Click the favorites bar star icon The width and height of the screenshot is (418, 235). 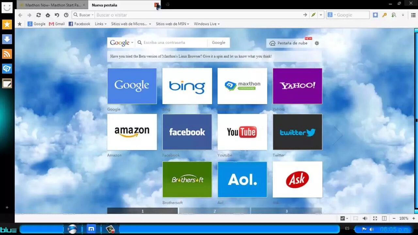click(20, 24)
